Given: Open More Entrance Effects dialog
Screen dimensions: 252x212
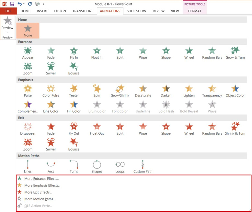Looking at the screenshot, I should [x=41, y=179].
